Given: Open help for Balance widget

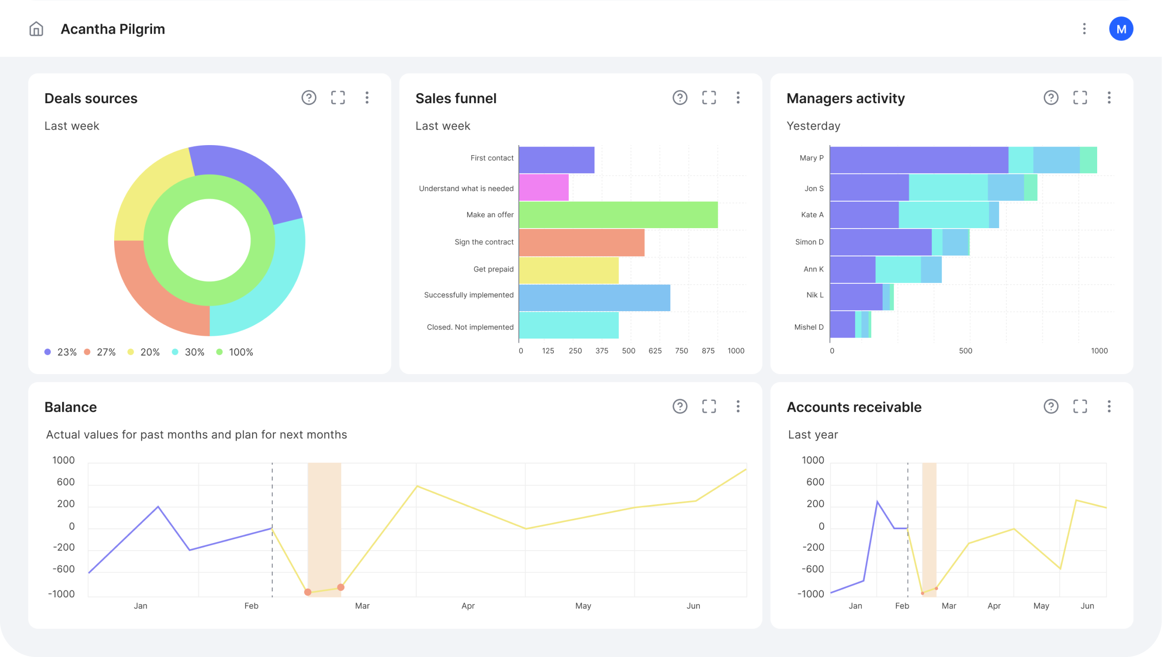Looking at the screenshot, I should [680, 407].
